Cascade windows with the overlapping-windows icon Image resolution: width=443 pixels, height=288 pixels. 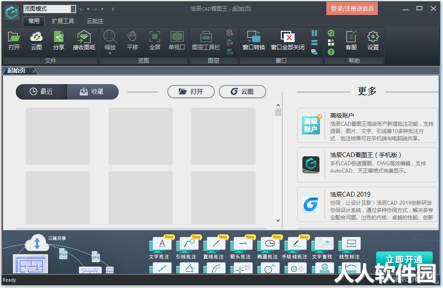pyautogui.click(x=314, y=52)
